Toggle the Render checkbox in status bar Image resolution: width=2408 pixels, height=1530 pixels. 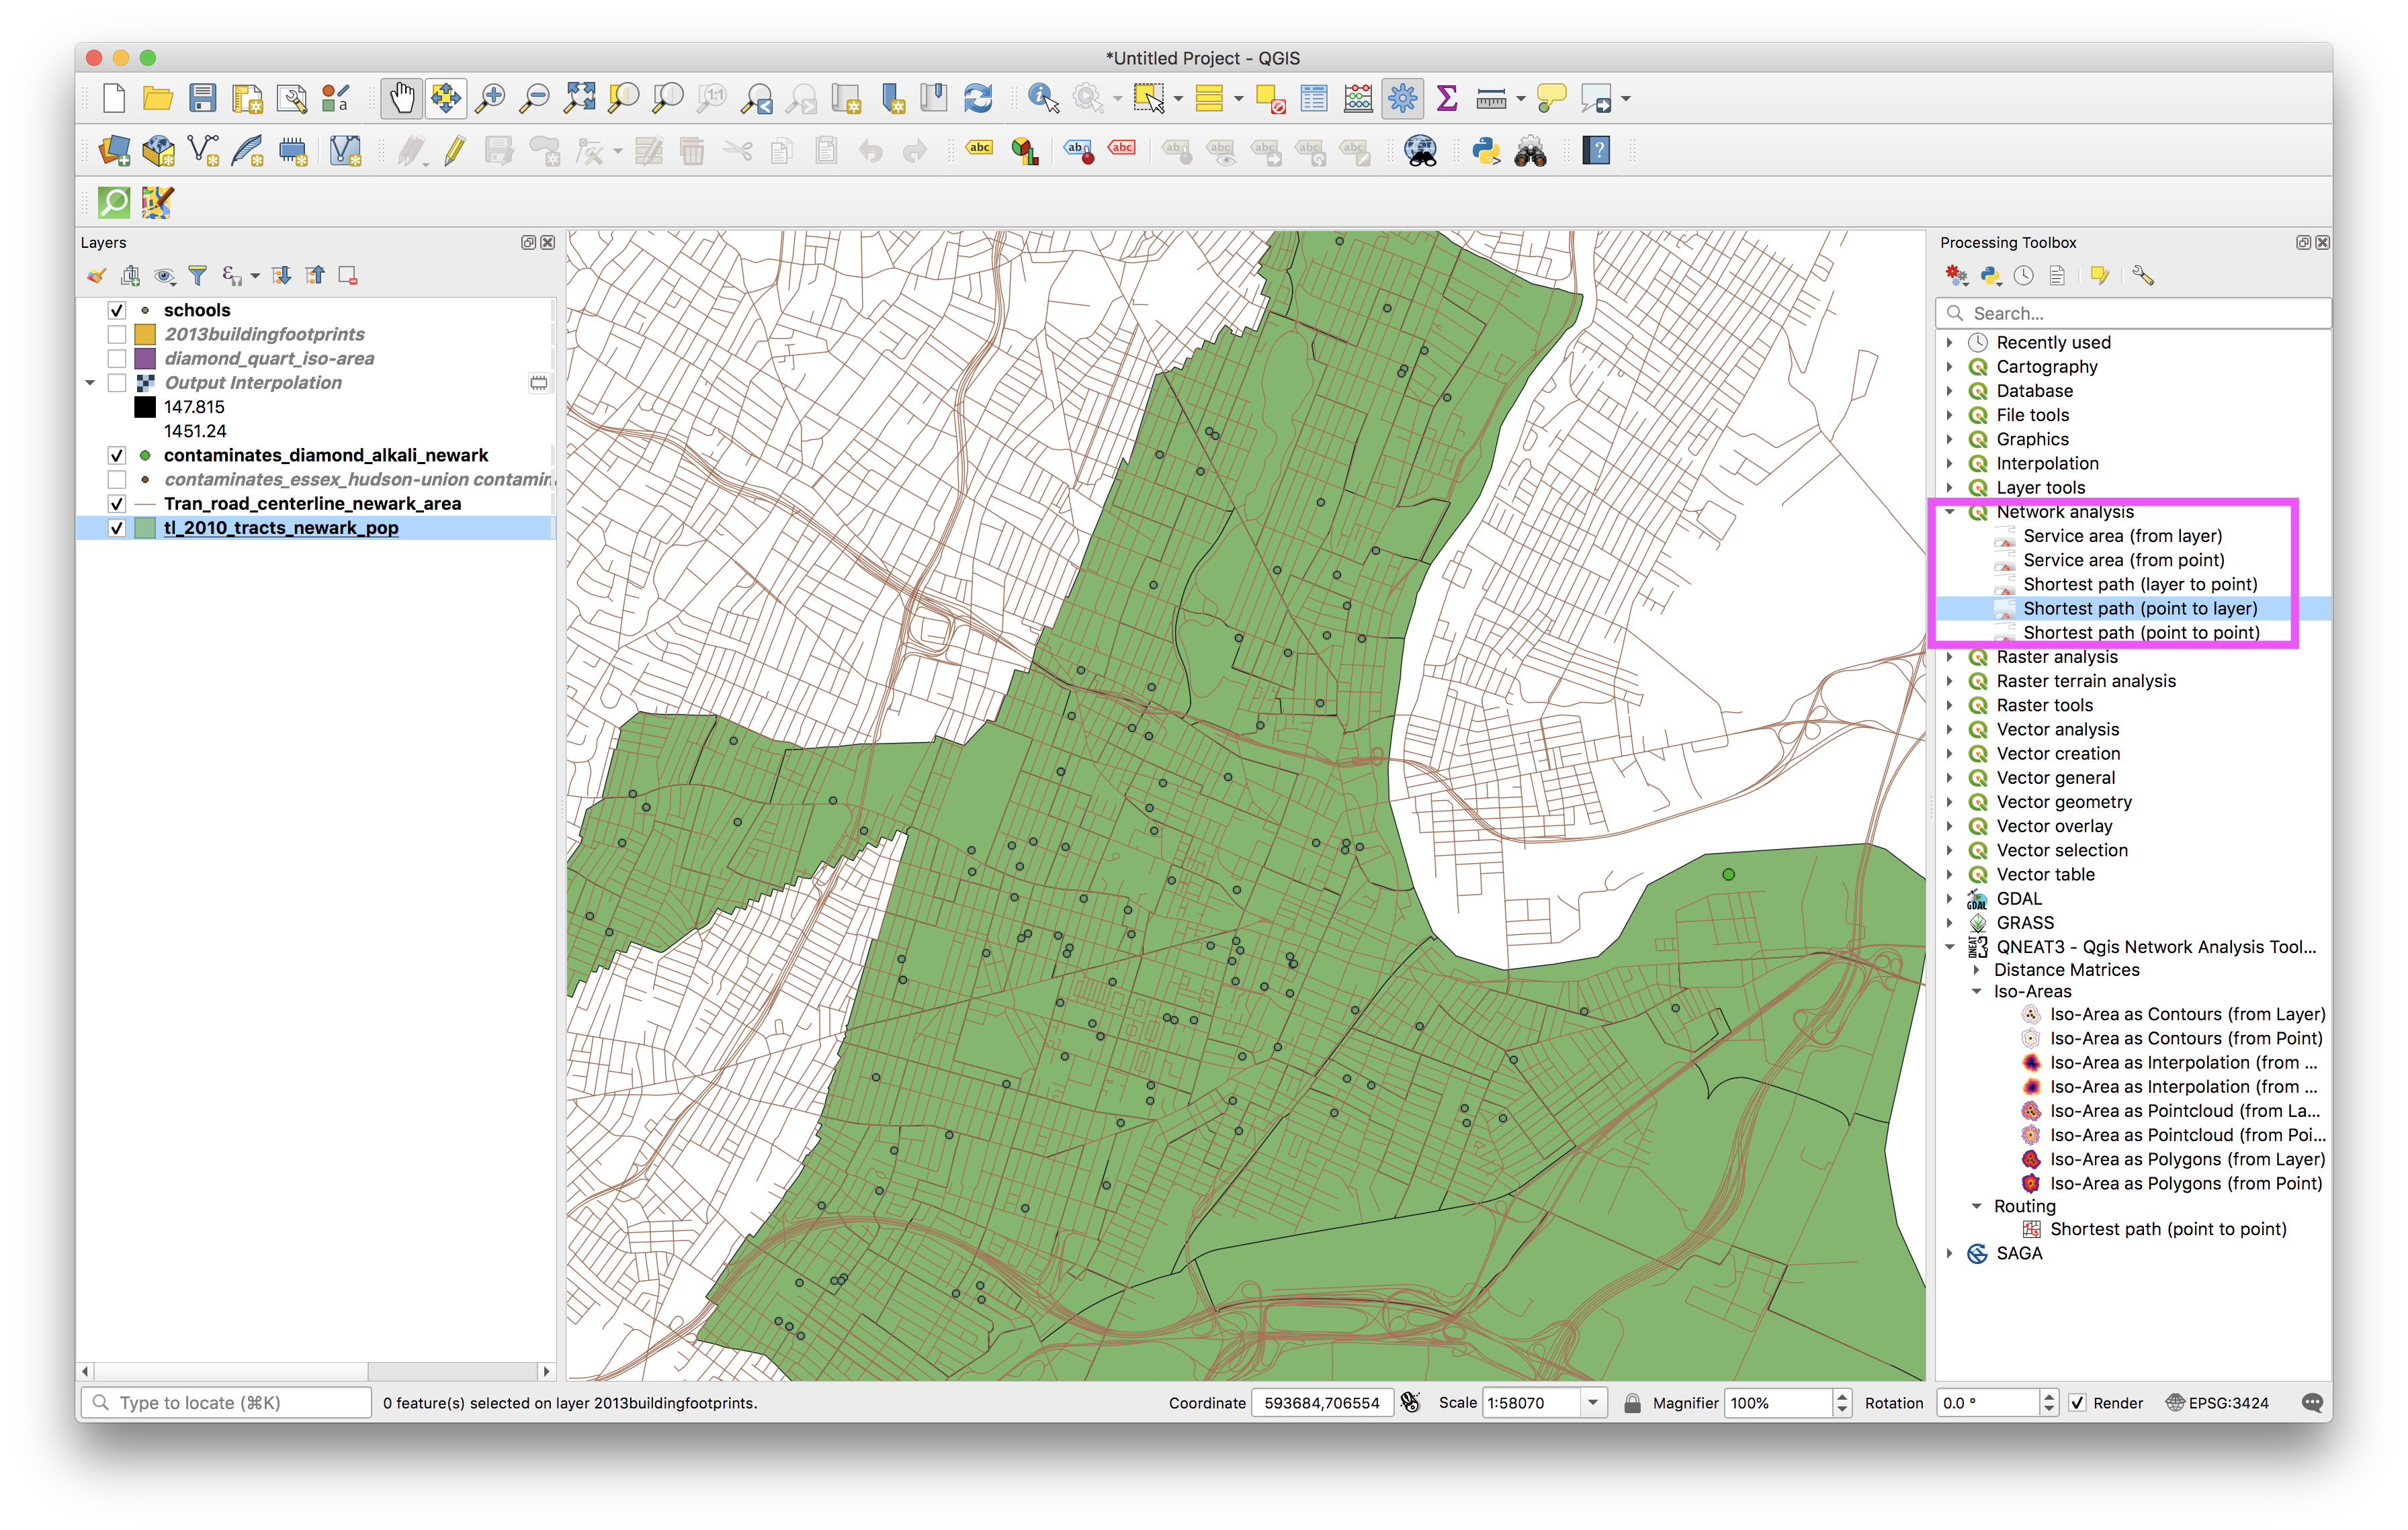[x=2077, y=1403]
